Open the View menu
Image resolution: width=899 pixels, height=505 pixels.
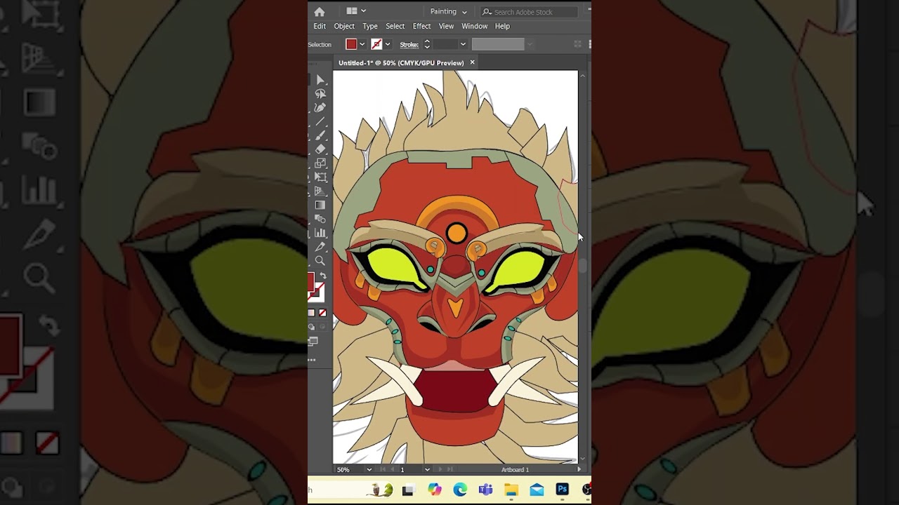click(x=446, y=26)
